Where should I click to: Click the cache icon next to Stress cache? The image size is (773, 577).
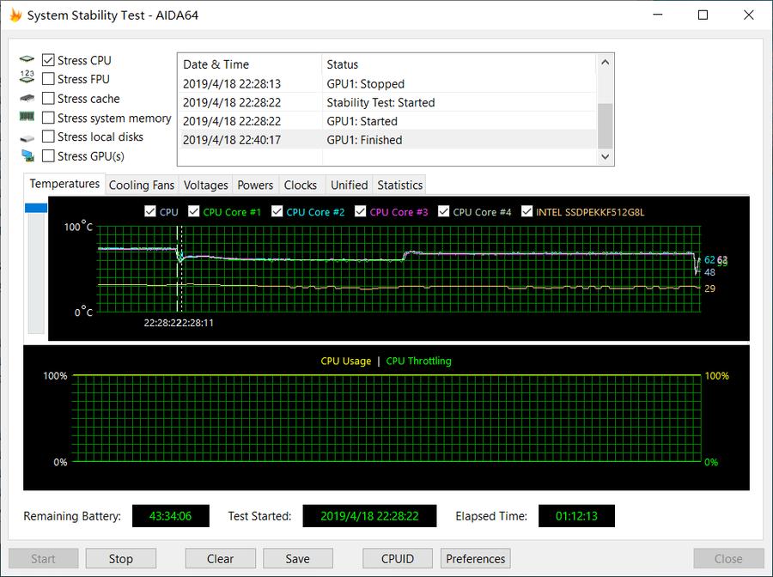pyautogui.click(x=27, y=98)
